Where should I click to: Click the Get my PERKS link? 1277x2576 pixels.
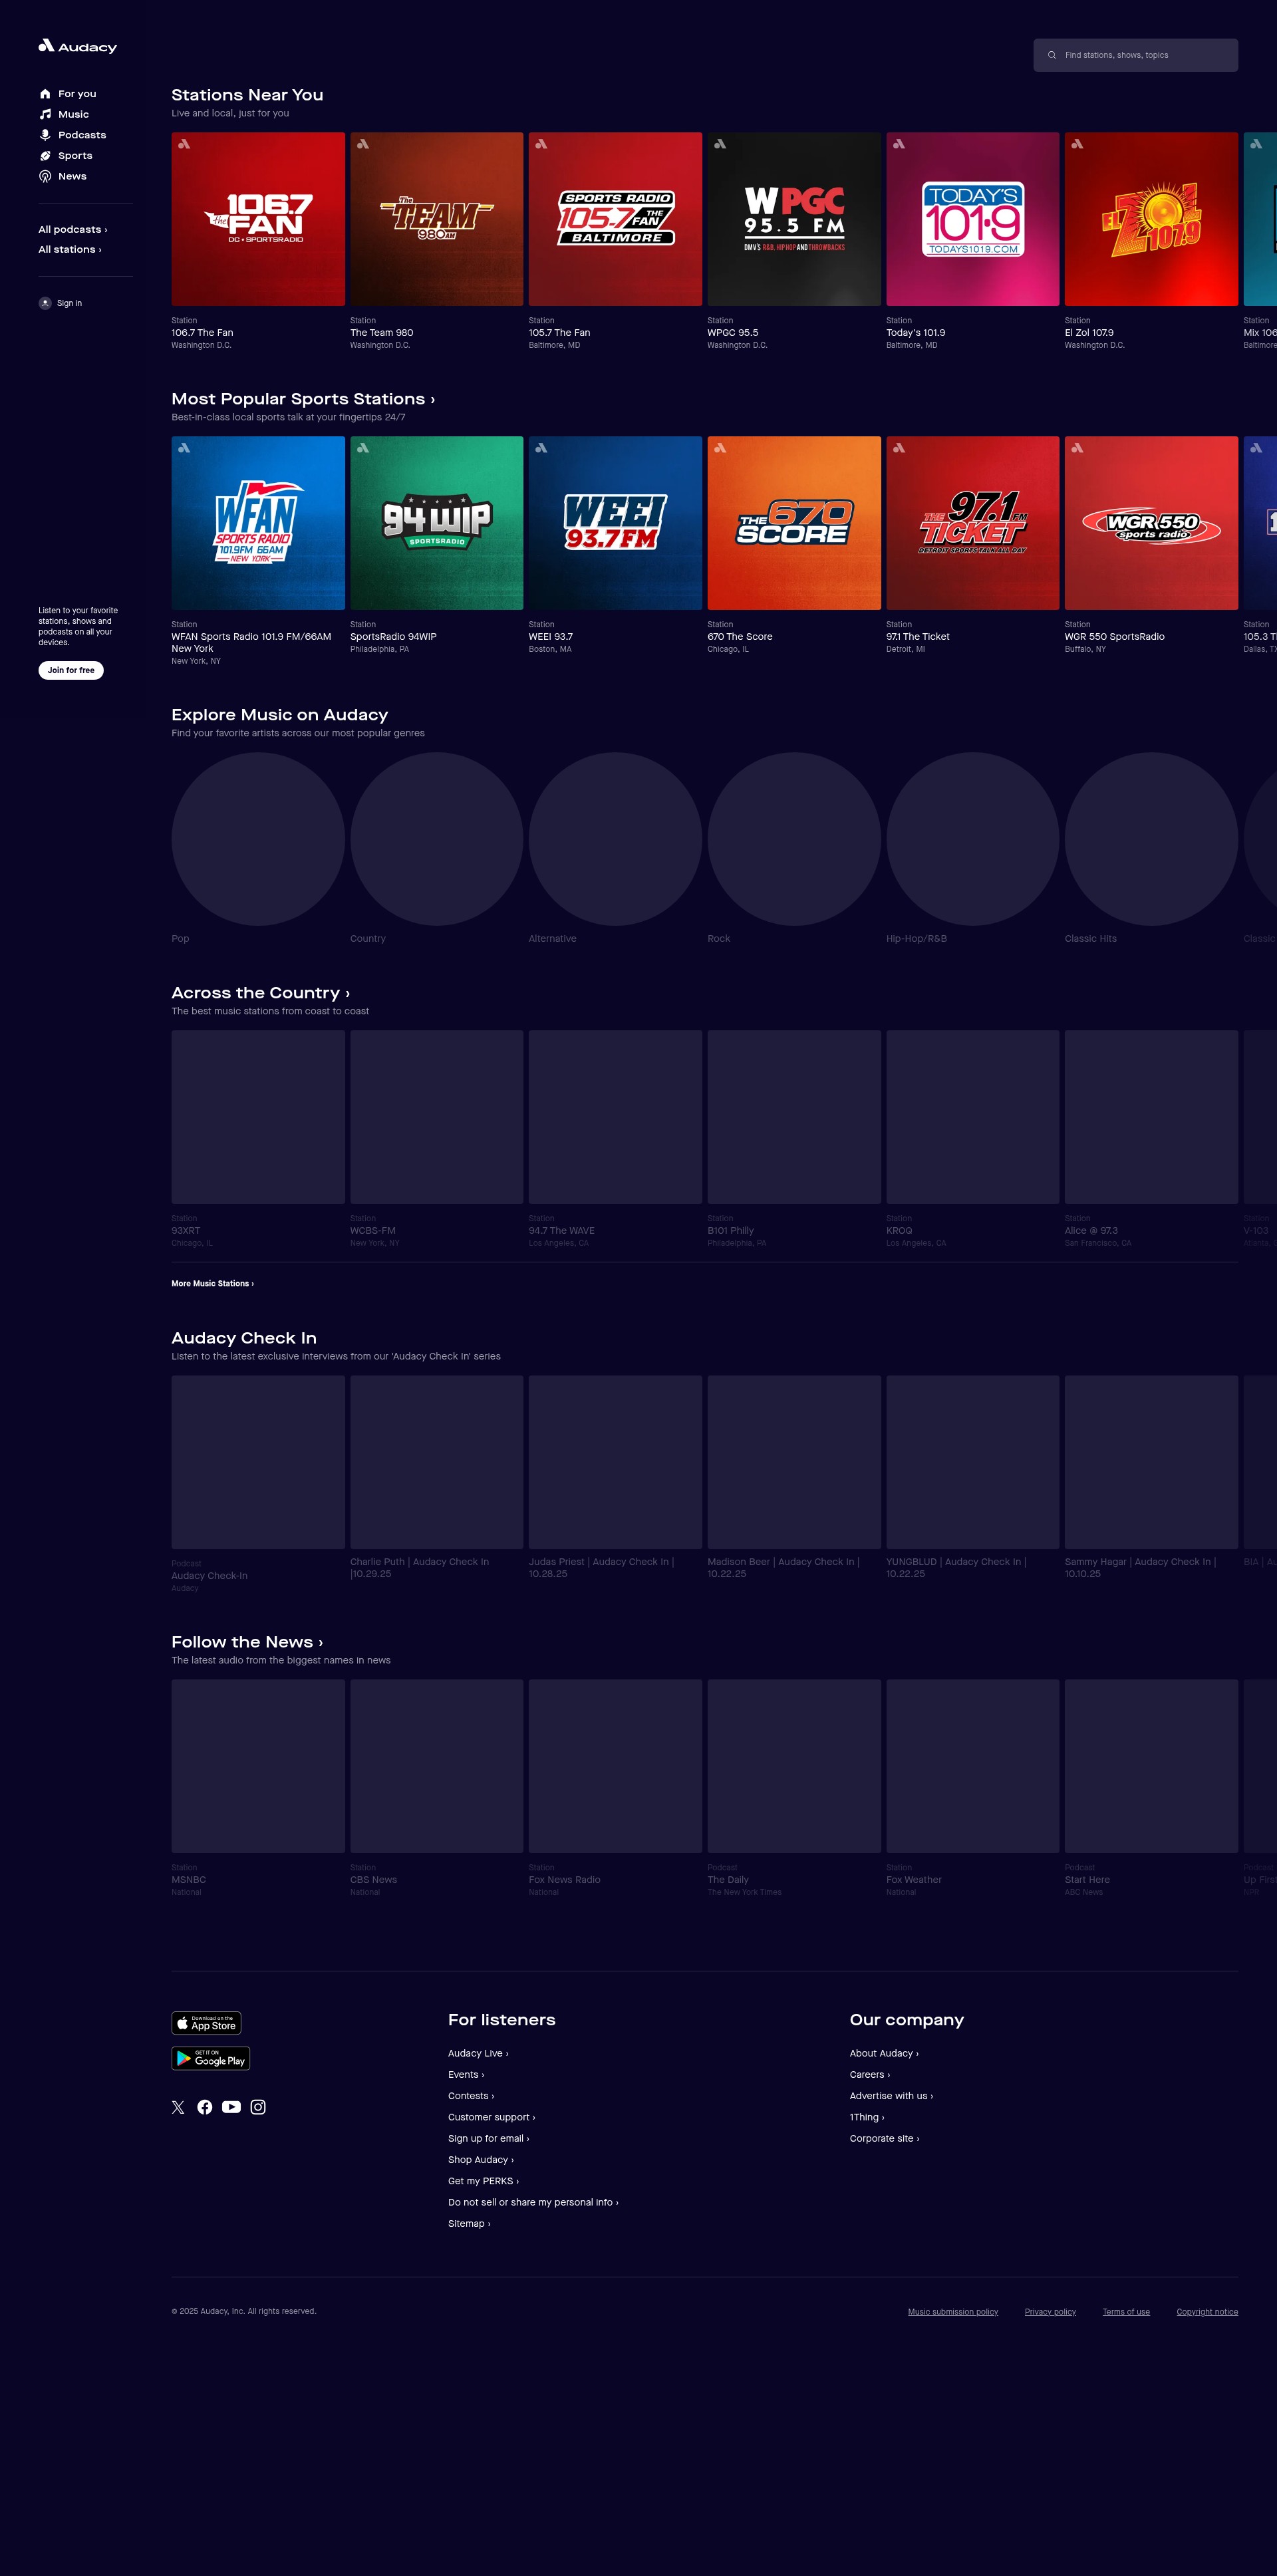coord(484,2181)
